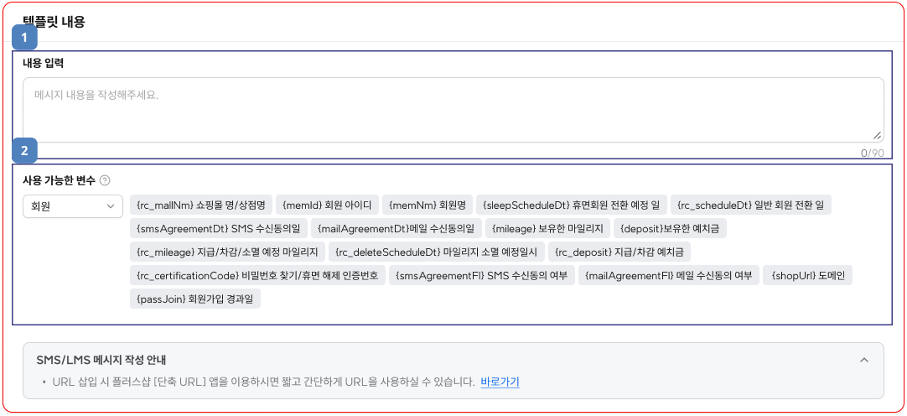The image size is (907, 416).
Task: Click into the 메시지 내용 text area
Action: click(x=453, y=111)
